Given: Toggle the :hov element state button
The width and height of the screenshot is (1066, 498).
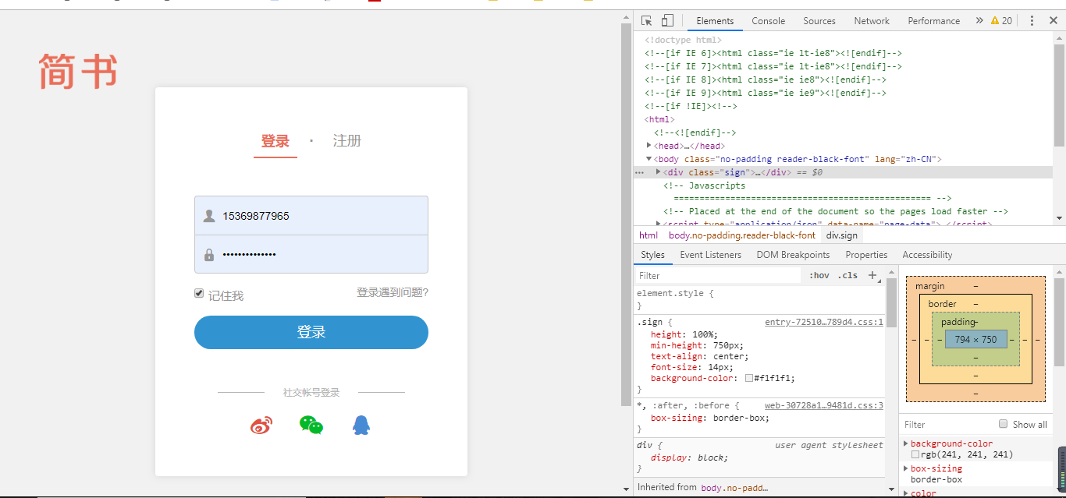Looking at the screenshot, I should coord(819,275).
